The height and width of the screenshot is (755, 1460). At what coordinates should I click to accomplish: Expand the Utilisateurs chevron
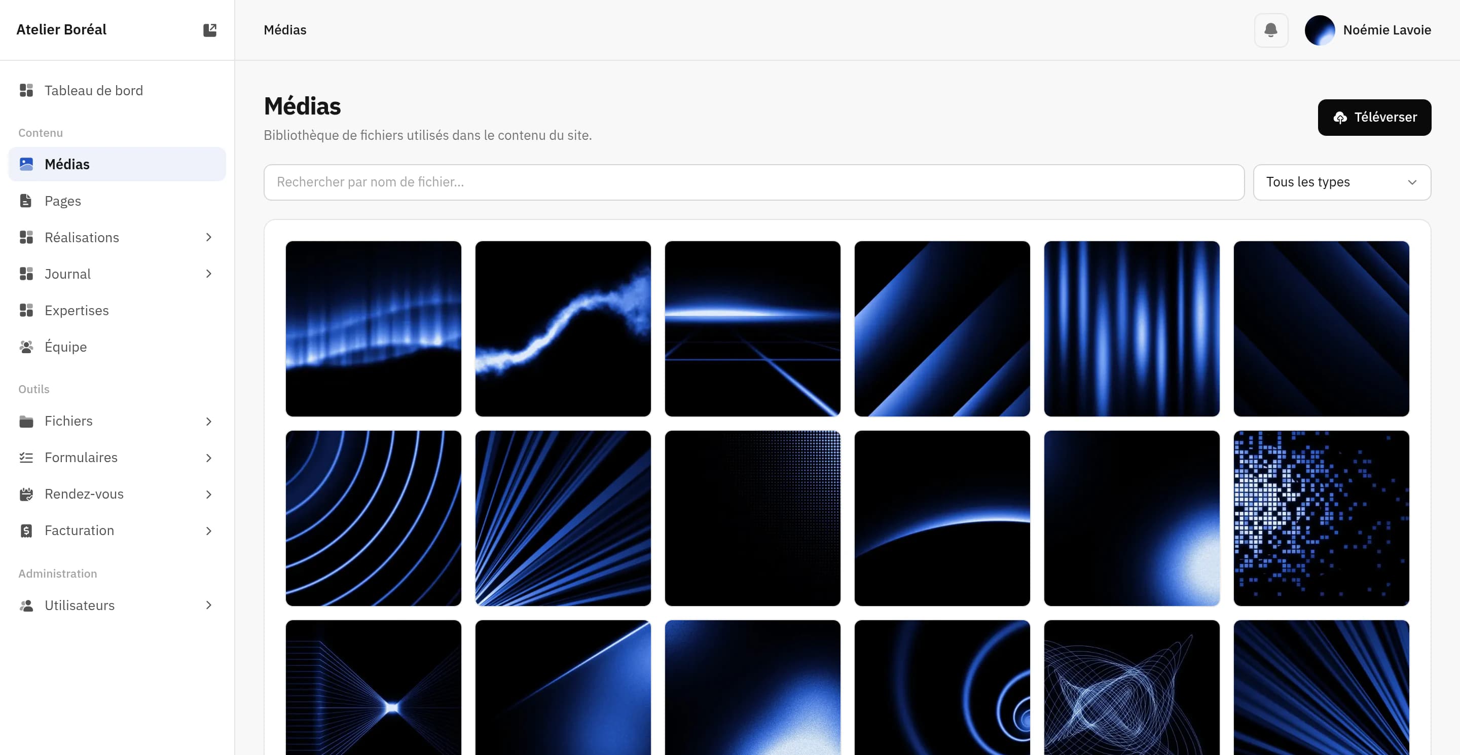(208, 606)
